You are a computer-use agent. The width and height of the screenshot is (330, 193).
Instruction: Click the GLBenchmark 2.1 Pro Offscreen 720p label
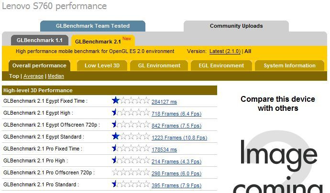point(49,173)
